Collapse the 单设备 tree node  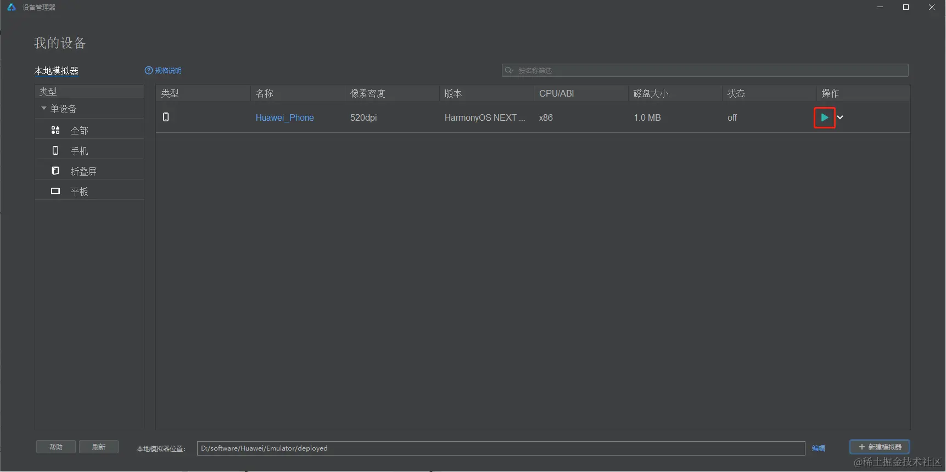(44, 109)
